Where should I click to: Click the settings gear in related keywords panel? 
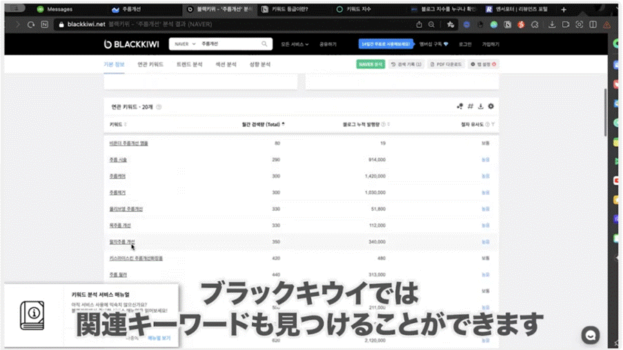[x=491, y=107]
